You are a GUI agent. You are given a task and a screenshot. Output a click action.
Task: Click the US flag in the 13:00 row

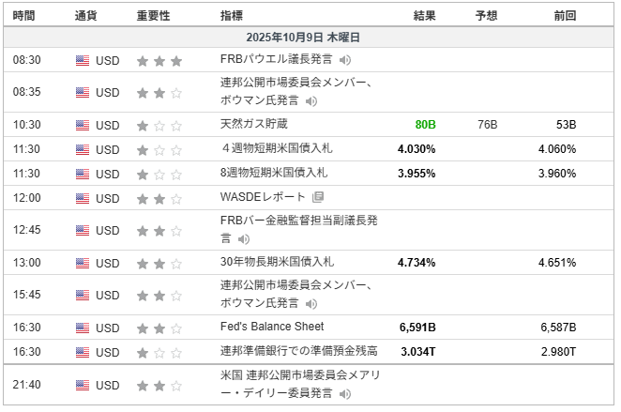pyautogui.click(x=83, y=263)
